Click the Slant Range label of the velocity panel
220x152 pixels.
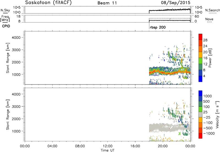pos(8,115)
